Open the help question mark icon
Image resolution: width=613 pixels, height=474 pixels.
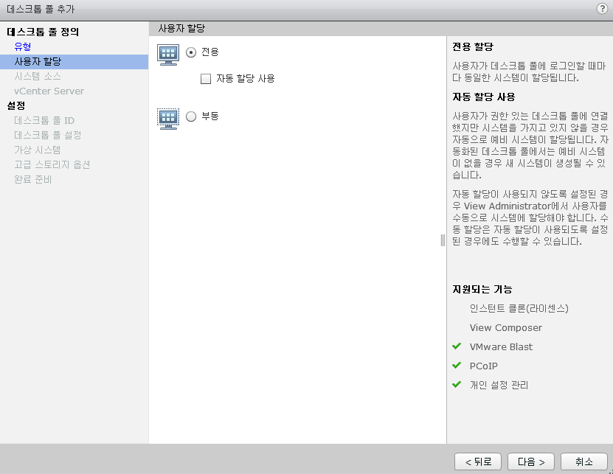click(602, 9)
